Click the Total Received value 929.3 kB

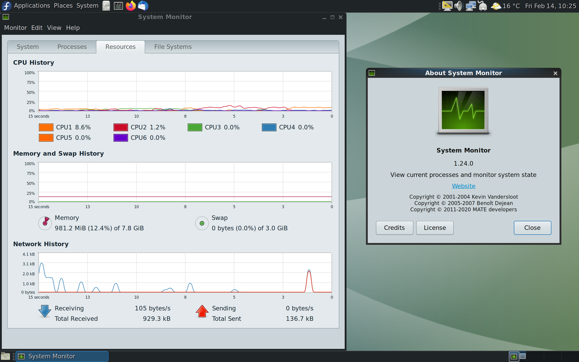[x=157, y=319]
